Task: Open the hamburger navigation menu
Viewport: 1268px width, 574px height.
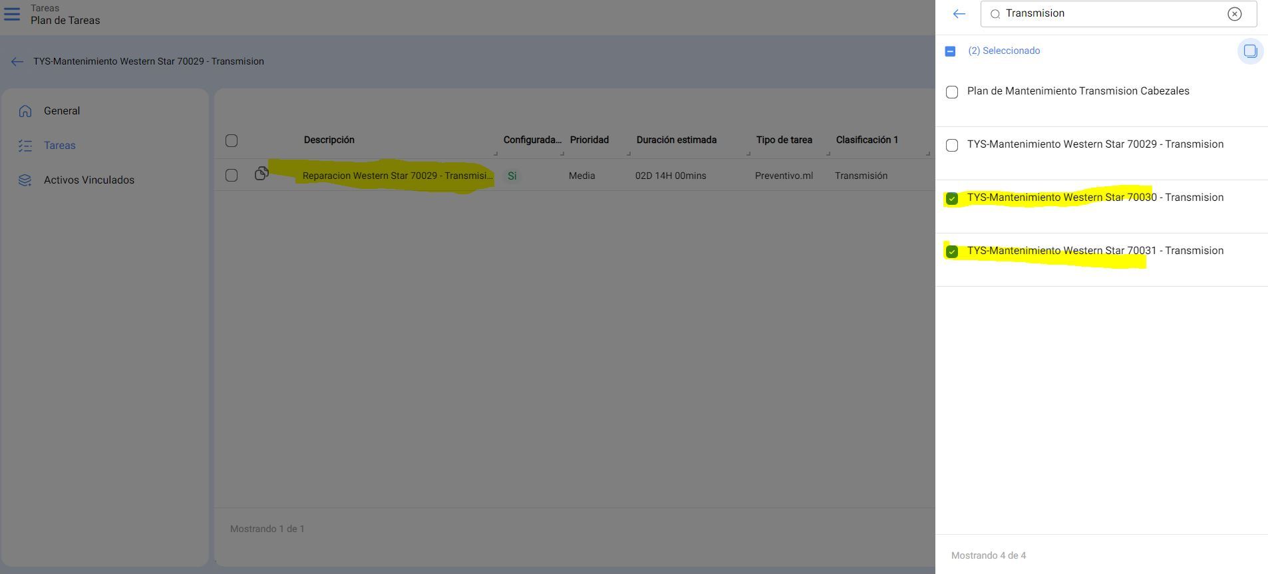Action: [x=12, y=14]
